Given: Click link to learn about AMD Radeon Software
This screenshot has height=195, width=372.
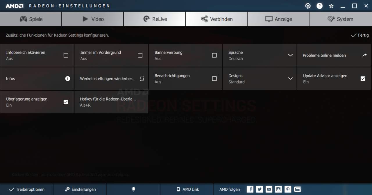Looking at the screenshot, I should tap(70, 175).
